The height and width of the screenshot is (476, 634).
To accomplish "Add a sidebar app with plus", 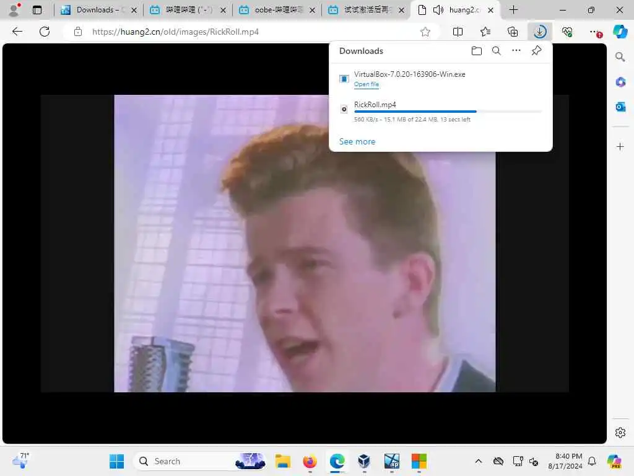I will pyautogui.click(x=620, y=146).
